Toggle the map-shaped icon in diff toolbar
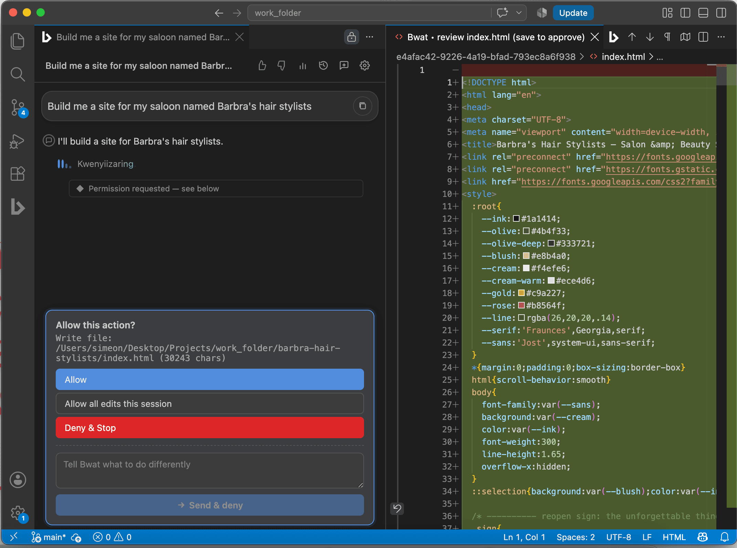 point(685,37)
